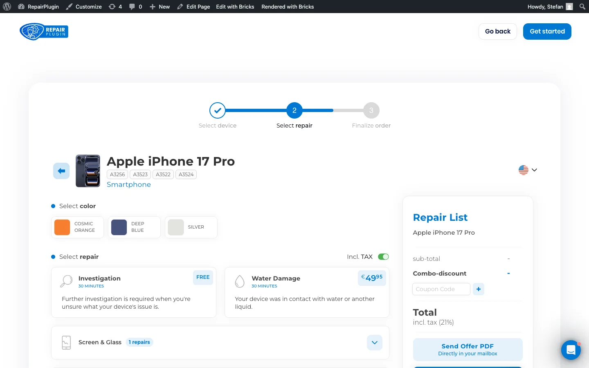Select the Investigation repair card
The width and height of the screenshot is (589, 368).
point(133,292)
